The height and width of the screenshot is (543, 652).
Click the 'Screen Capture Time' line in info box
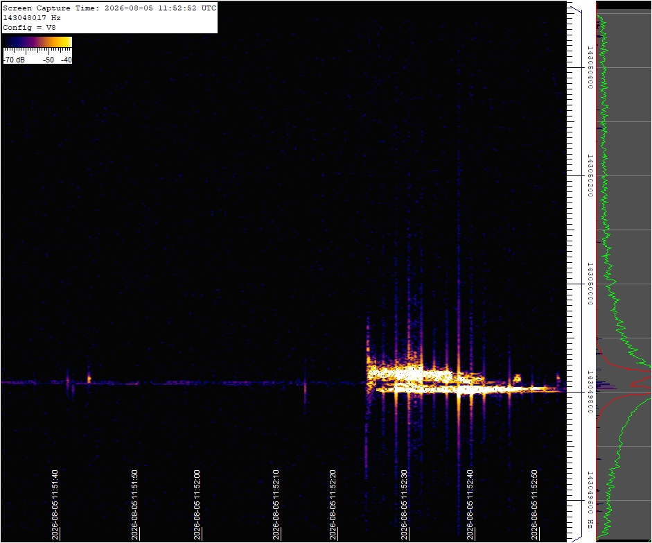(109, 8)
